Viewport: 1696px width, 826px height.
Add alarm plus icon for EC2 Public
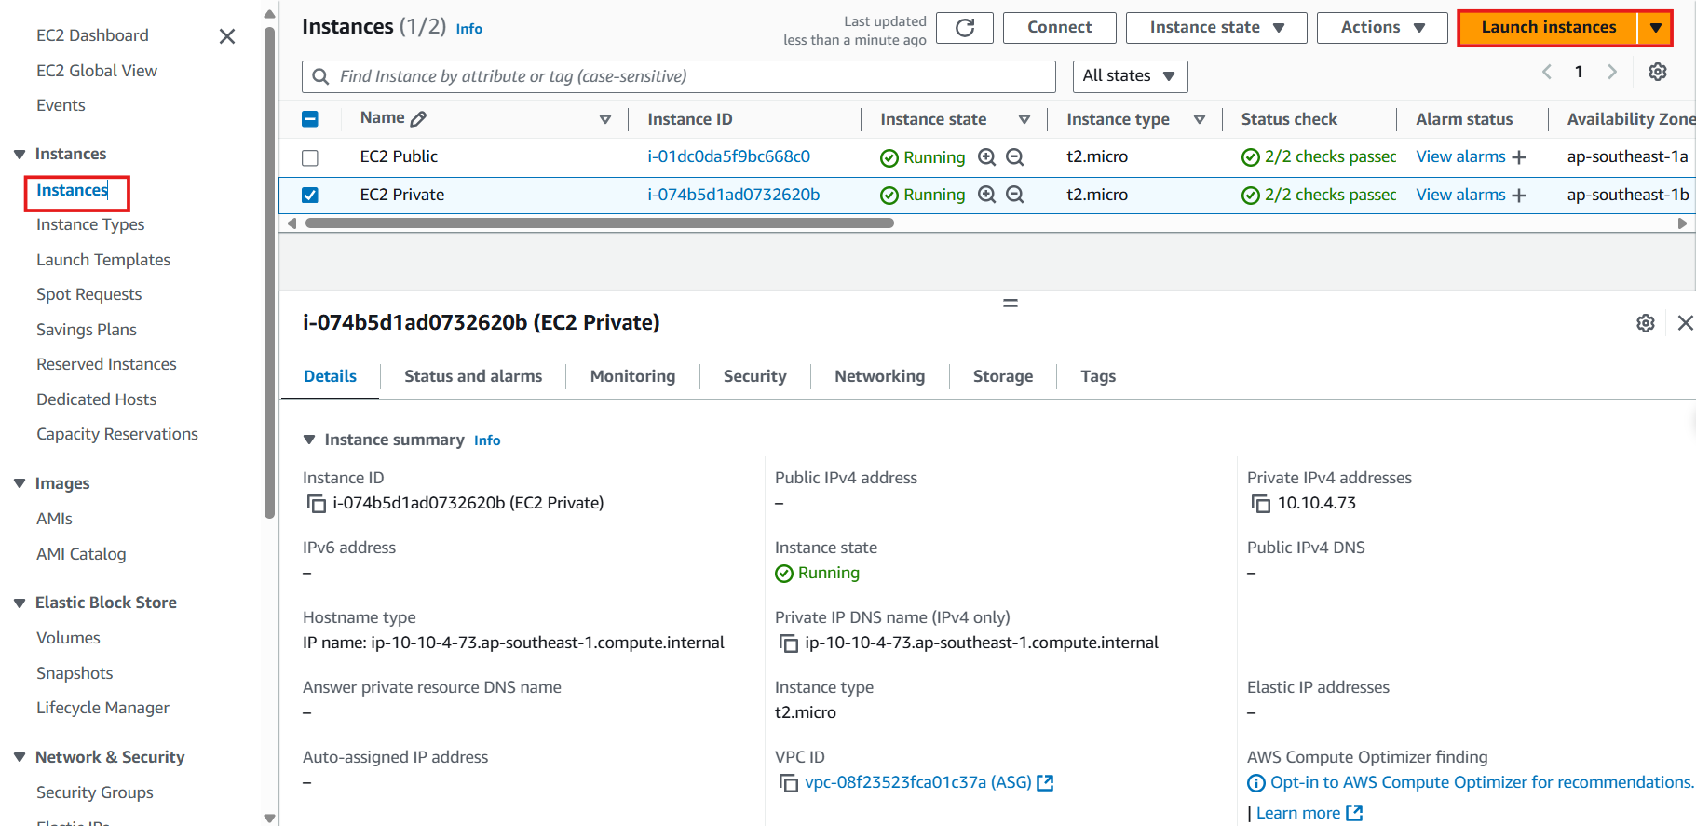tap(1519, 157)
